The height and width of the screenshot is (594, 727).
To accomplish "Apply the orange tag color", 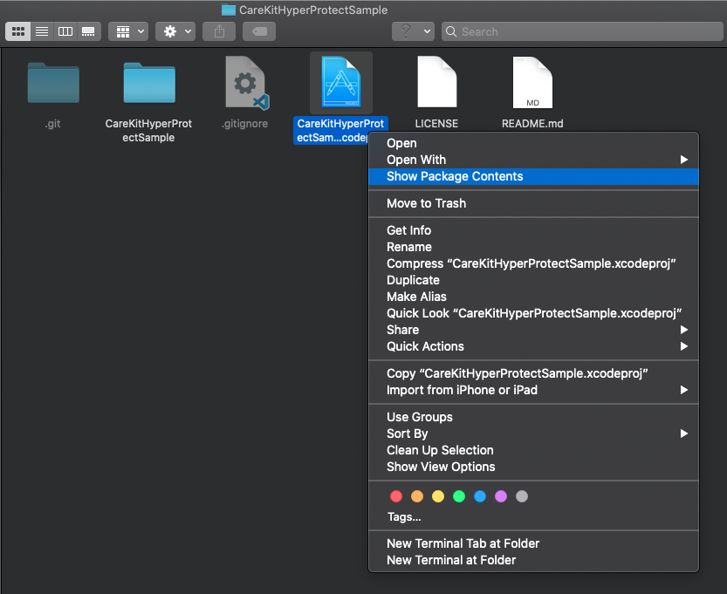I will pyautogui.click(x=417, y=496).
